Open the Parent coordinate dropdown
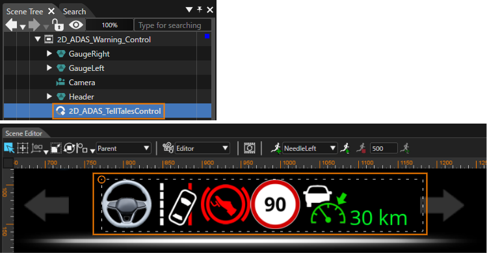 (124, 148)
